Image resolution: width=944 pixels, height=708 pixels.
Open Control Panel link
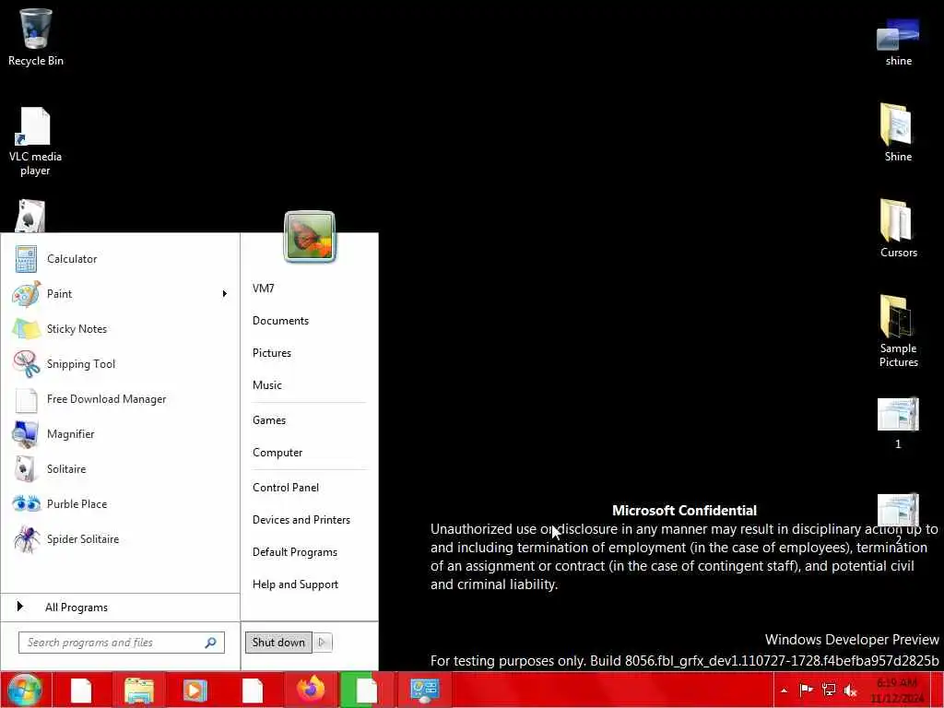point(286,488)
